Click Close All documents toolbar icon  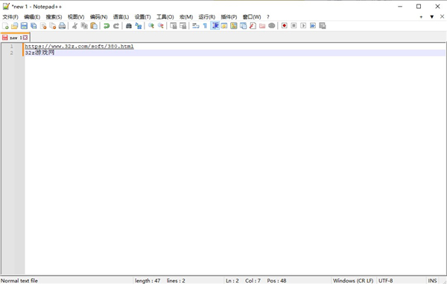point(53,26)
